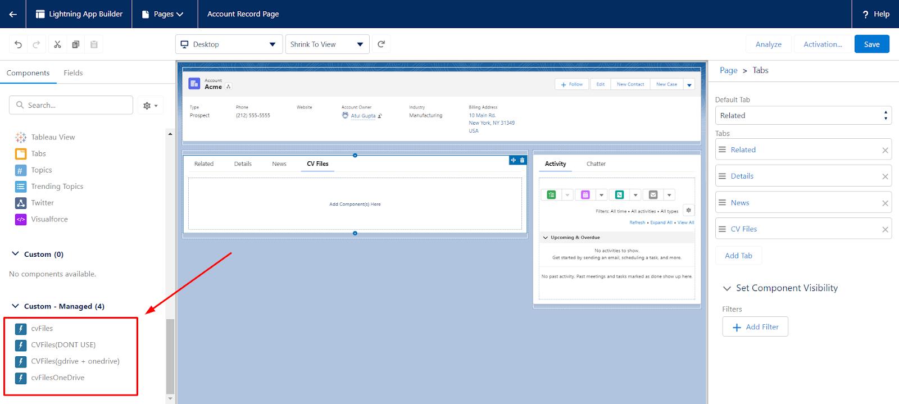Select the Related tab in canvas
The width and height of the screenshot is (899, 404).
point(204,164)
